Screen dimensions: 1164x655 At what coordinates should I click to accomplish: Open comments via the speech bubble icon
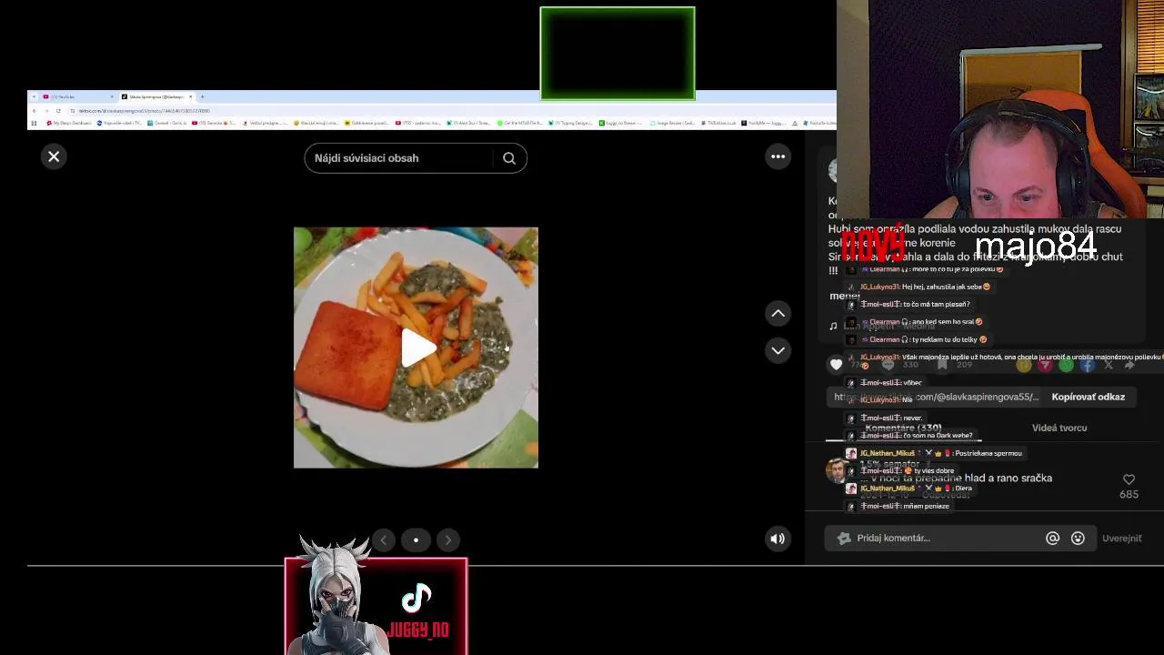coord(888,365)
